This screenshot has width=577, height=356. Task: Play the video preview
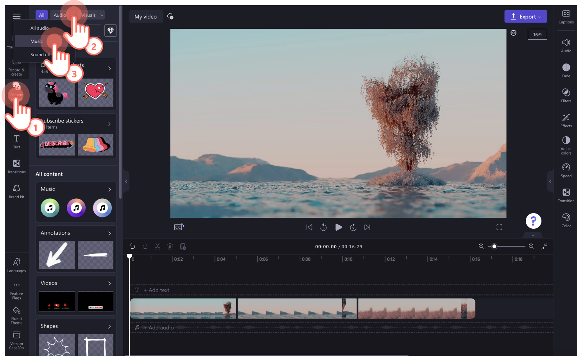339,227
